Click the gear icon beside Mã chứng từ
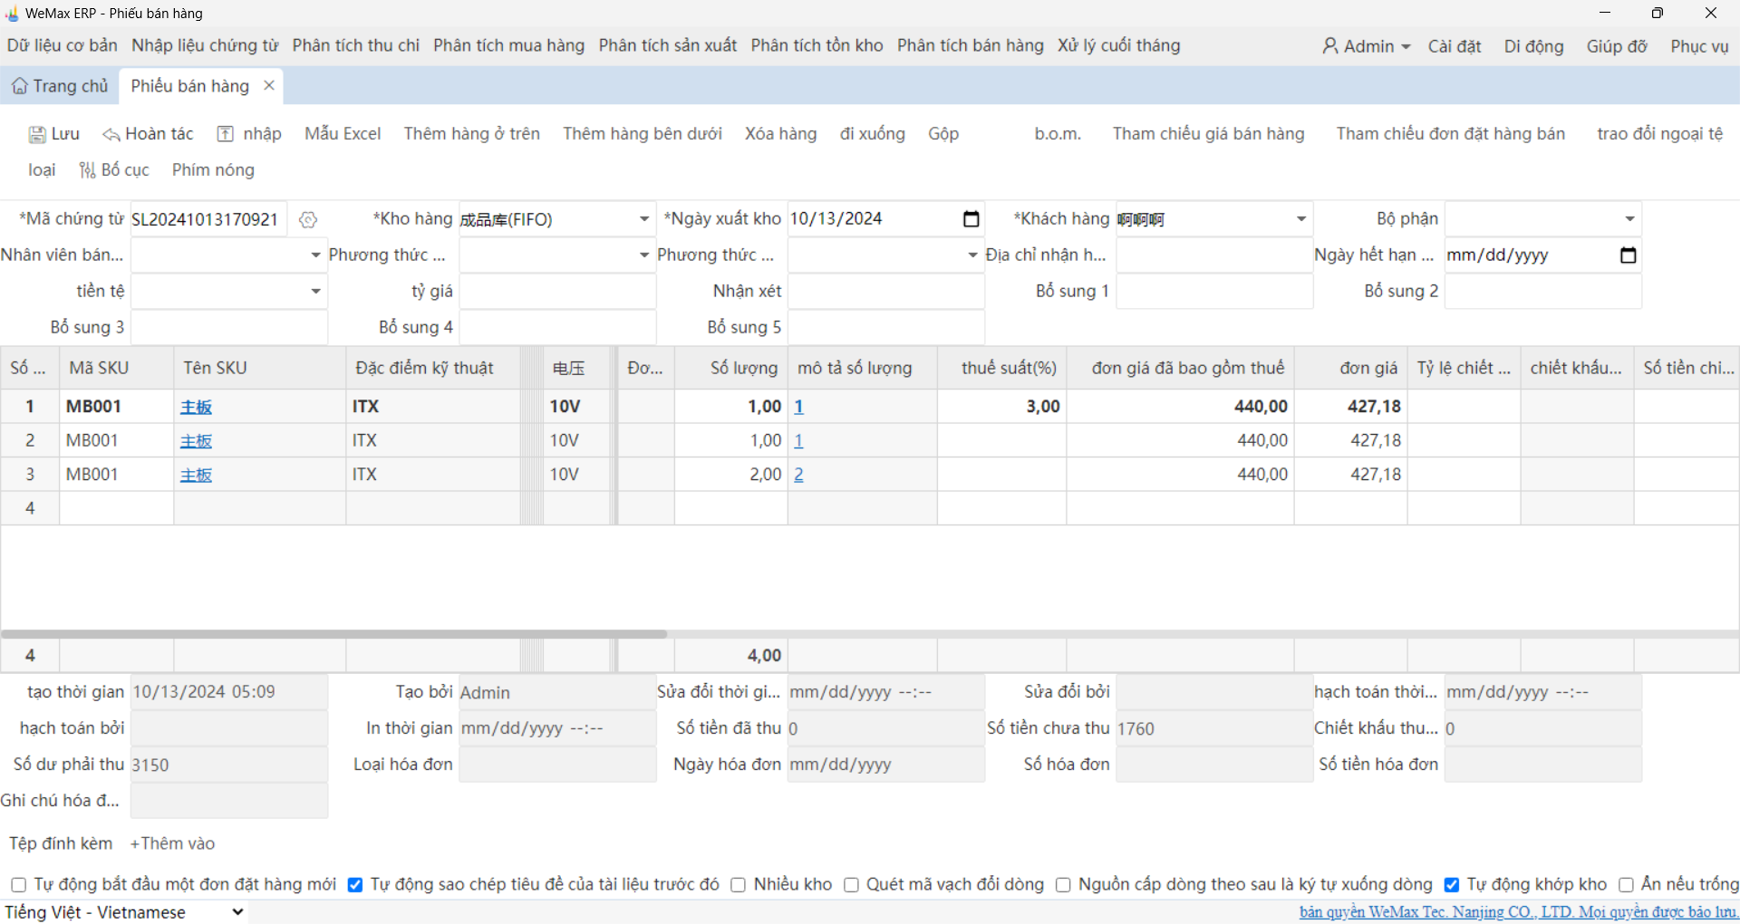 pyautogui.click(x=308, y=220)
